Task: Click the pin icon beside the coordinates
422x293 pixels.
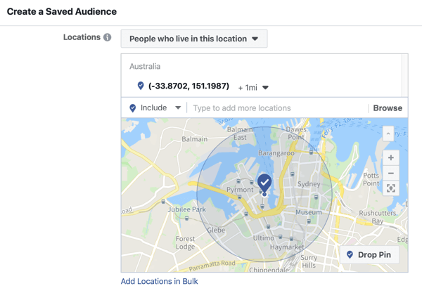Action: coord(141,86)
